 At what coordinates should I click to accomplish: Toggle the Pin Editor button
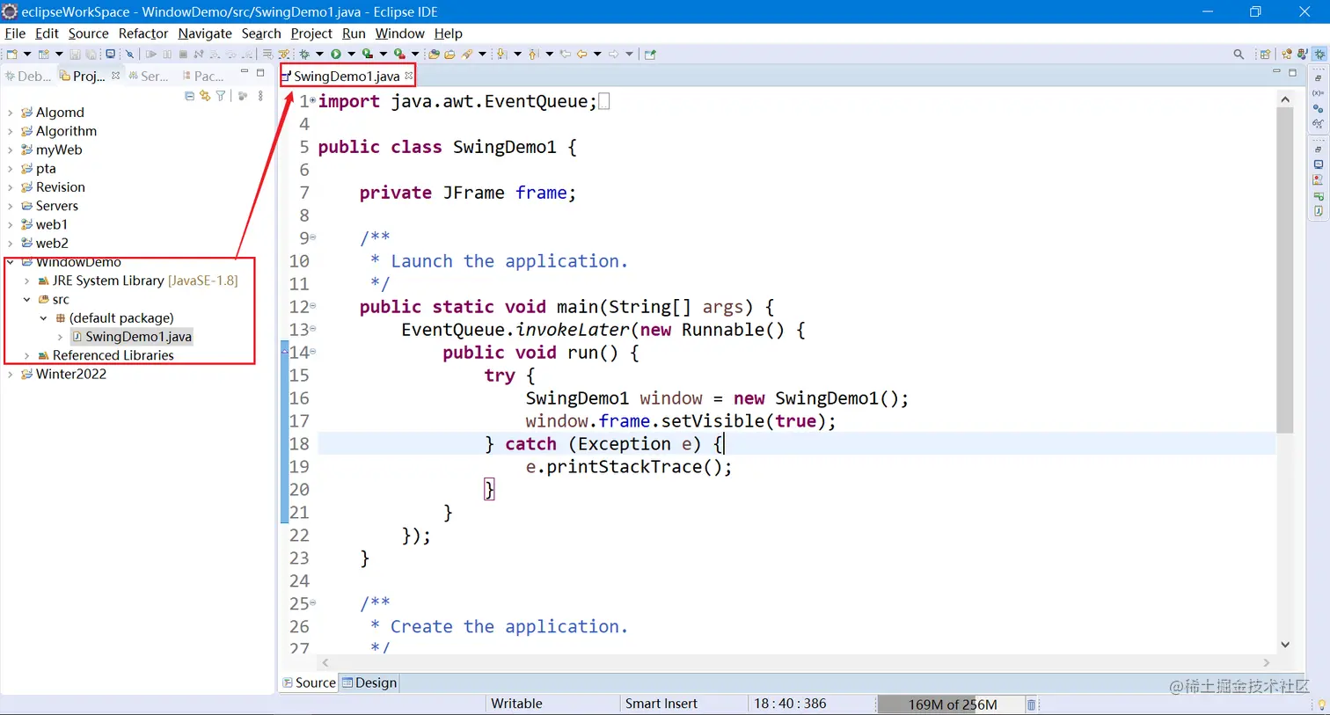[650, 54]
